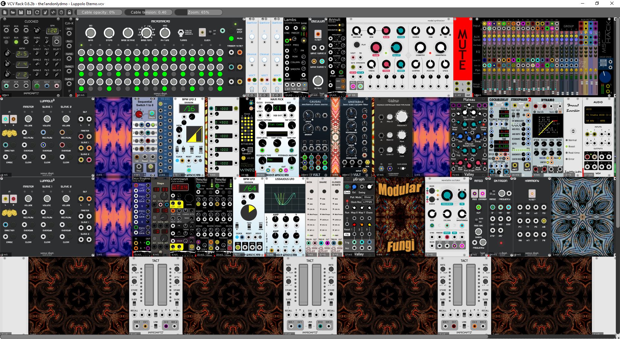Click the Disconnect cables plug icon
This screenshot has width=620, height=339.
[45, 12]
